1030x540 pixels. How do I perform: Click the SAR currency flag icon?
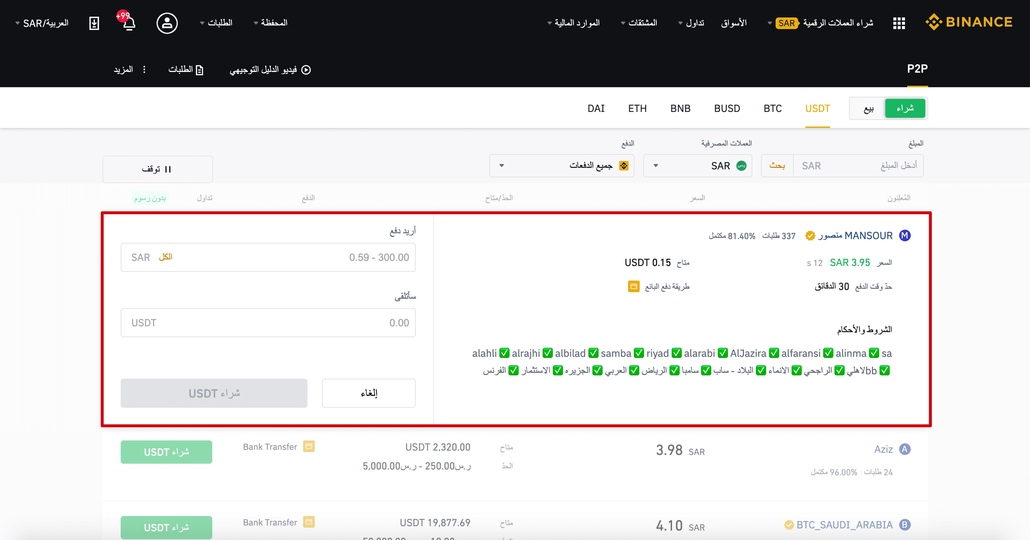pyautogui.click(x=741, y=165)
